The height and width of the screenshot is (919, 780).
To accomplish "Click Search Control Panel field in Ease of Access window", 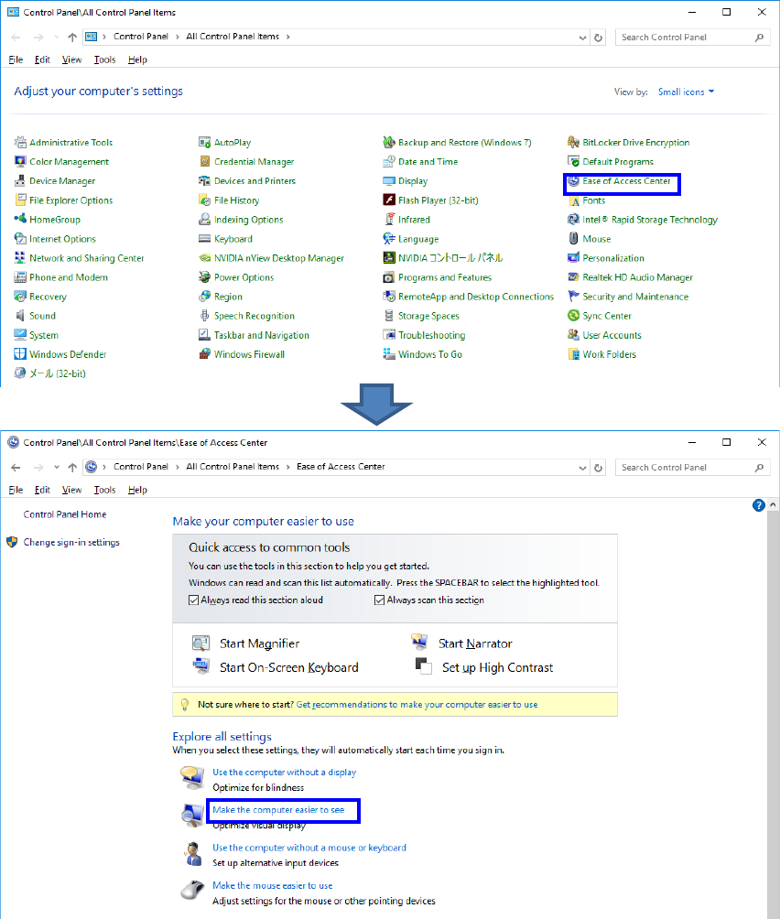I will 692,467.
